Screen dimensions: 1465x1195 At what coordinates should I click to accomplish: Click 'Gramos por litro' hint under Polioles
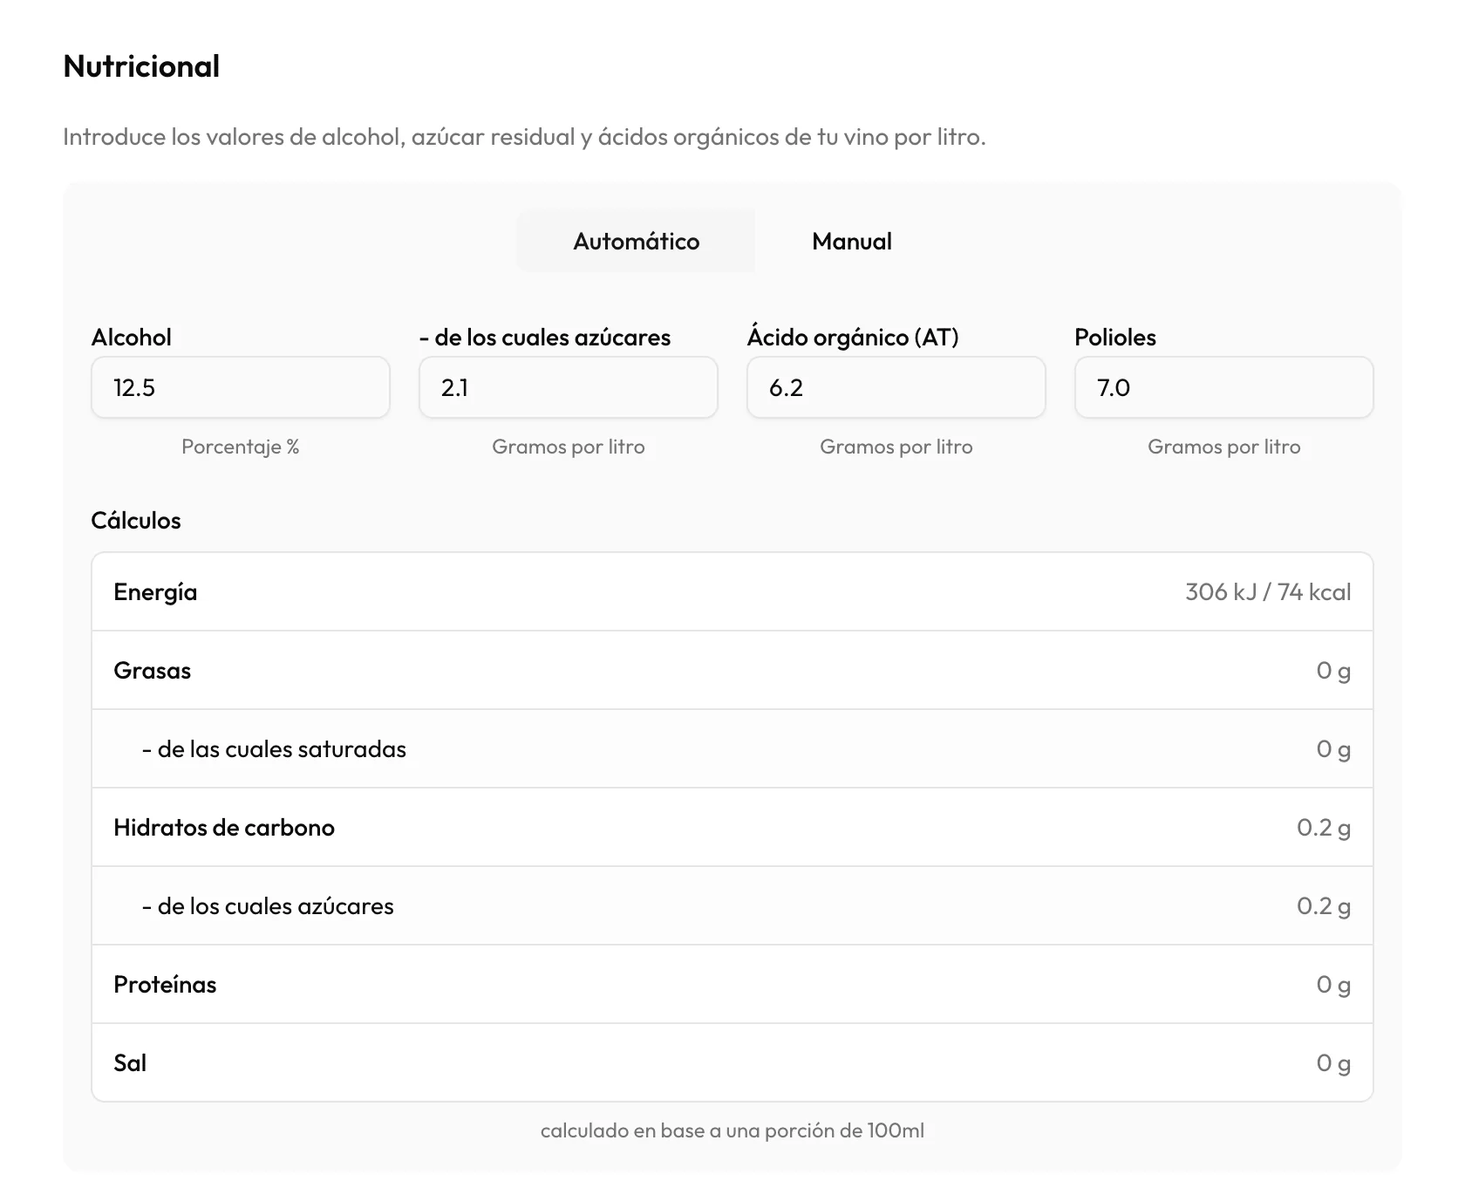1224,447
